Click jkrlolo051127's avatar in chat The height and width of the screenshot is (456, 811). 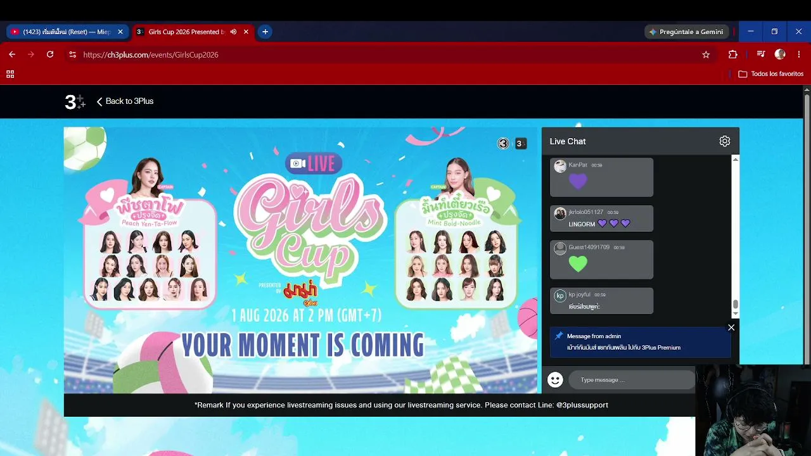click(560, 213)
